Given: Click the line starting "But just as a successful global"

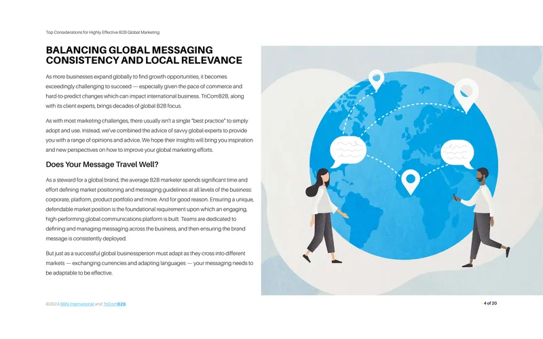Looking at the screenshot, I should coord(145,253).
